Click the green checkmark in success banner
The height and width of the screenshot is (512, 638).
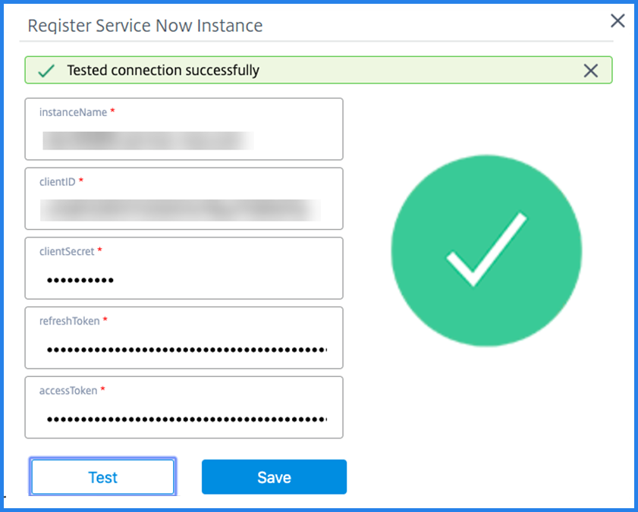(x=46, y=71)
